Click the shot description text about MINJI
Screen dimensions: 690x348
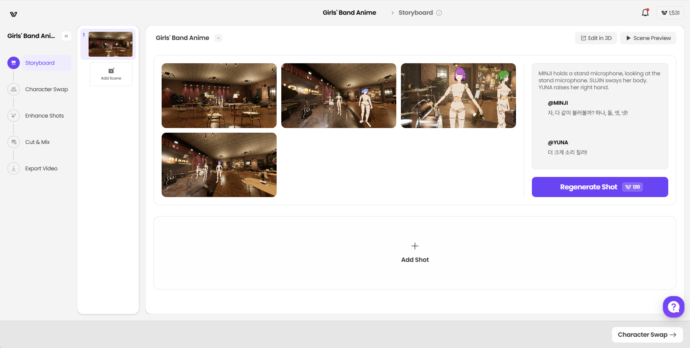pos(599,80)
